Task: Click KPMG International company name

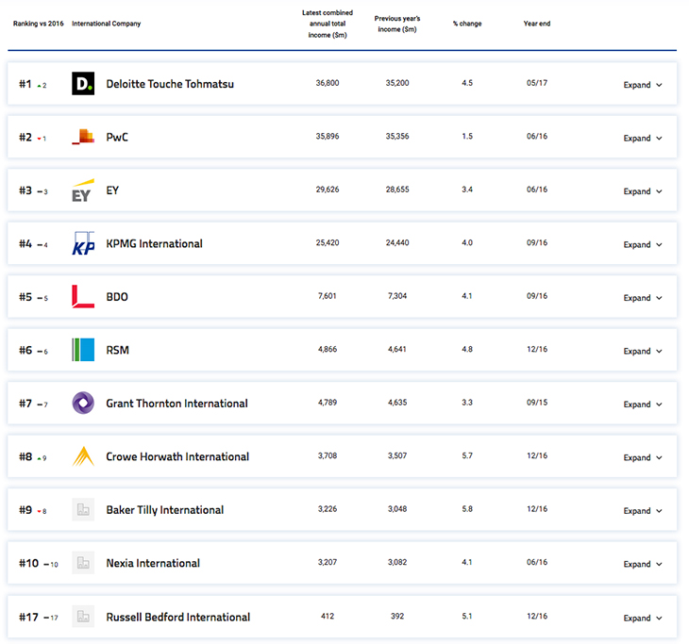Action: (x=154, y=243)
